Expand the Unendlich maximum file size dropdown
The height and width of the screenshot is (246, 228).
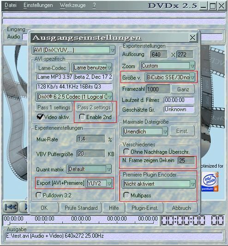point(144,131)
